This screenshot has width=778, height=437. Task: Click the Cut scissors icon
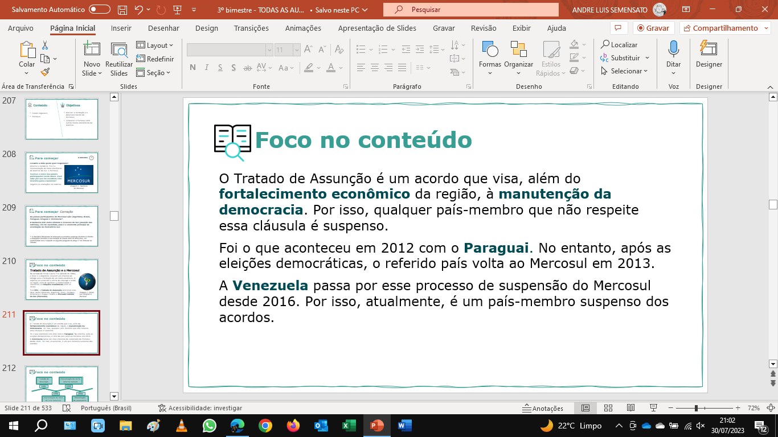coord(45,45)
